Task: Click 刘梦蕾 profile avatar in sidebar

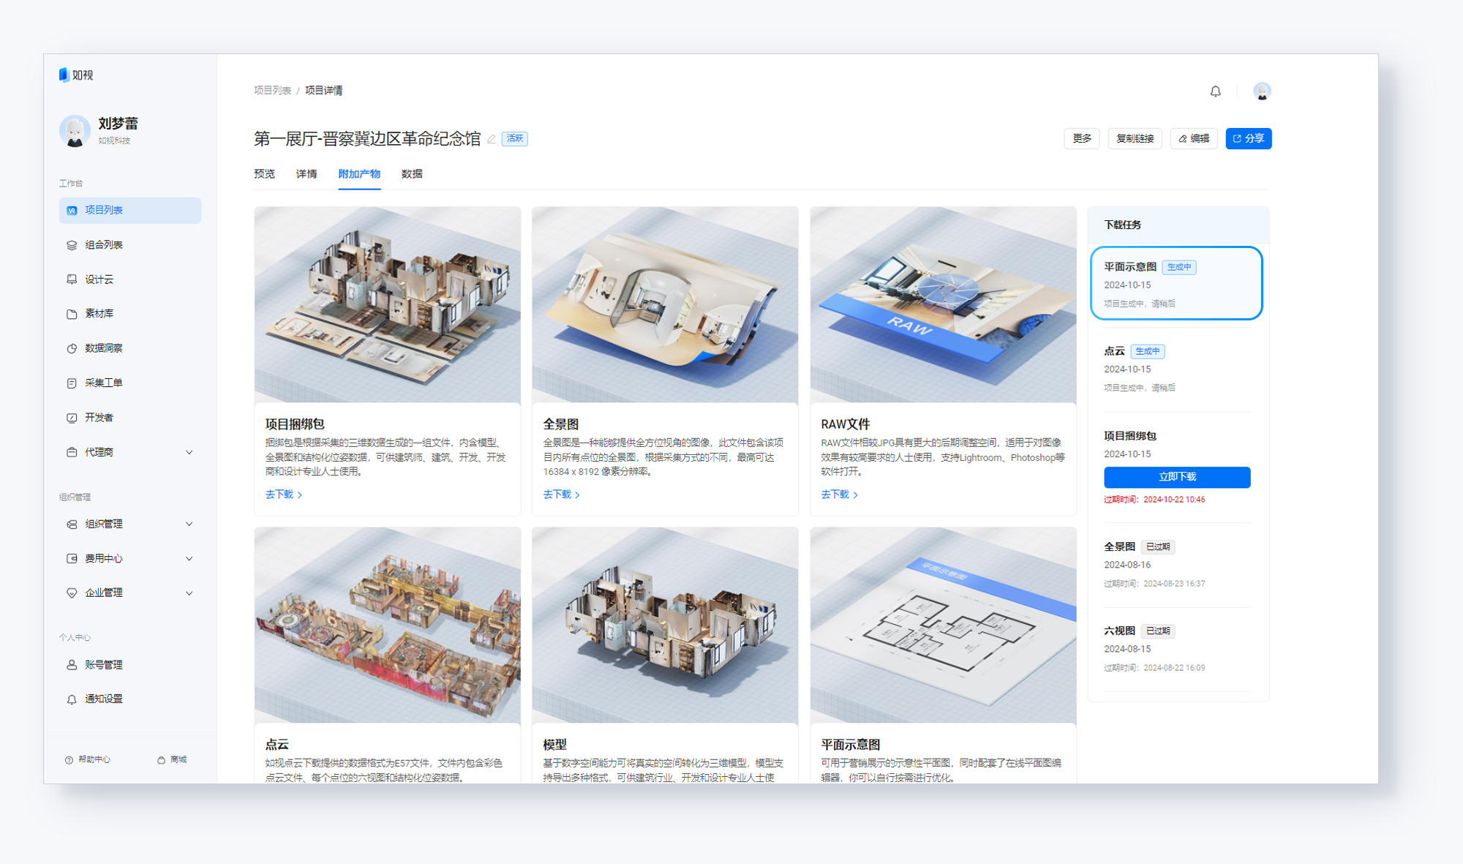Action: 75,130
